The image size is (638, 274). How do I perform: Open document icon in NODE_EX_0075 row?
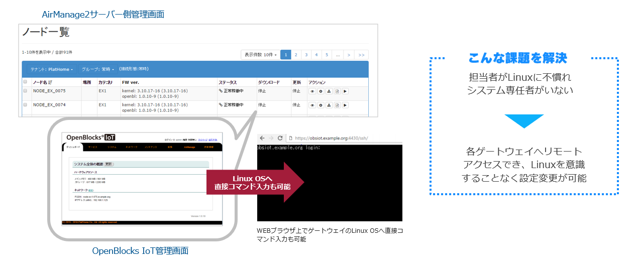click(337, 91)
